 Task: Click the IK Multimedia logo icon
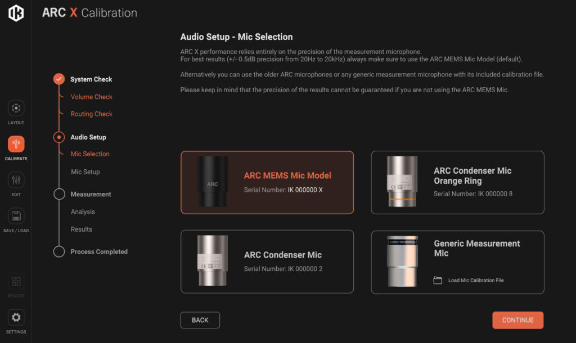click(x=16, y=13)
